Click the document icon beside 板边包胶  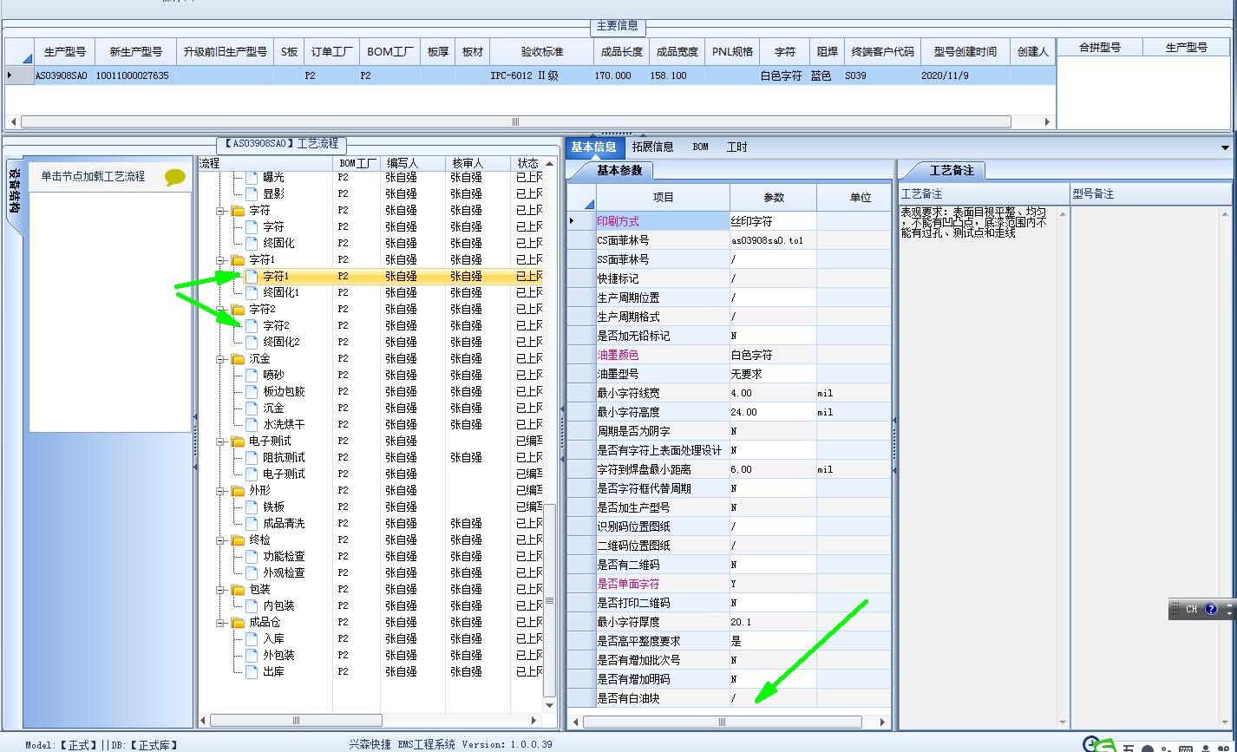[x=252, y=392]
